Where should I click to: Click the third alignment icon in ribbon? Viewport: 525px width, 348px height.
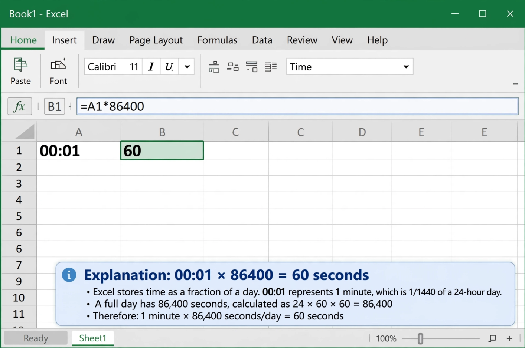(x=252, y=67)
